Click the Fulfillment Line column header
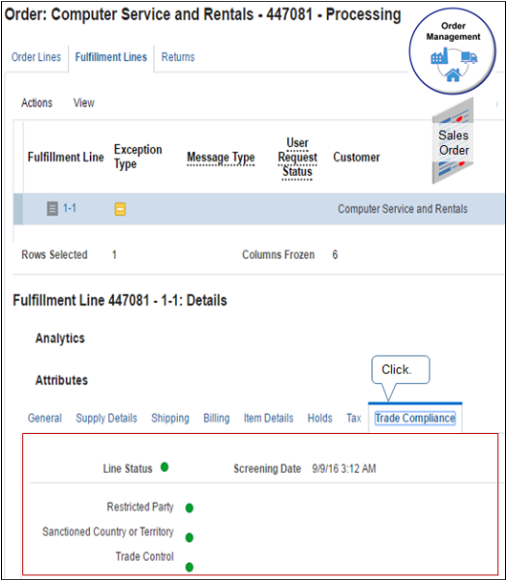 [x=66, y=158]
